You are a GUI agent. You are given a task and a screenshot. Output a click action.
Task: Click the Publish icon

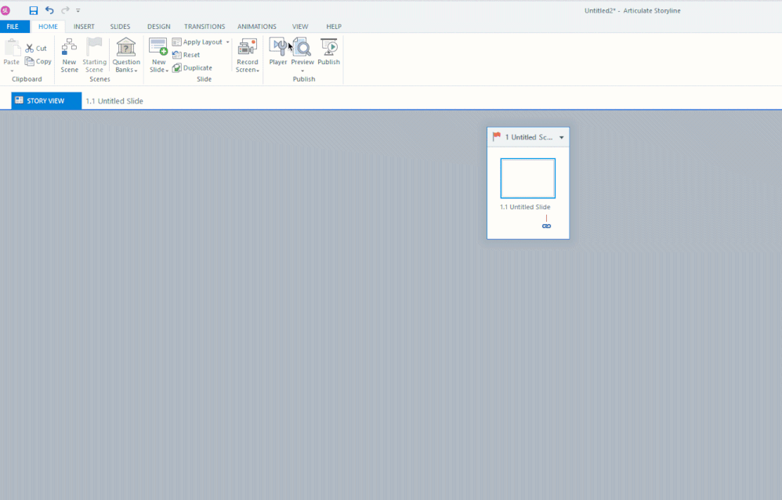(328, 47)
